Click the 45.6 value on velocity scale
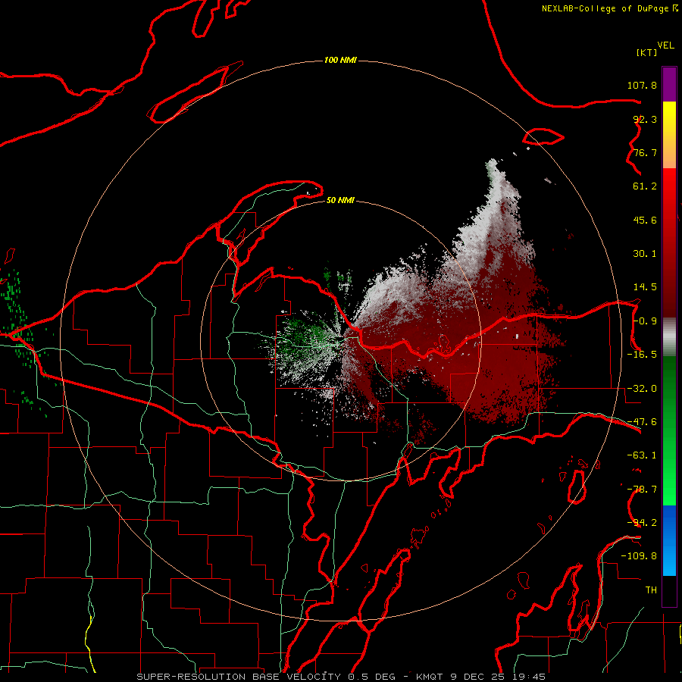This screenshot has width=682, height=682. point(645,220)
